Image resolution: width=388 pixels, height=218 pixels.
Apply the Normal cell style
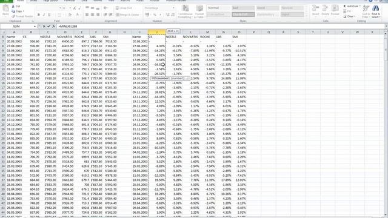tap(218, 8)
